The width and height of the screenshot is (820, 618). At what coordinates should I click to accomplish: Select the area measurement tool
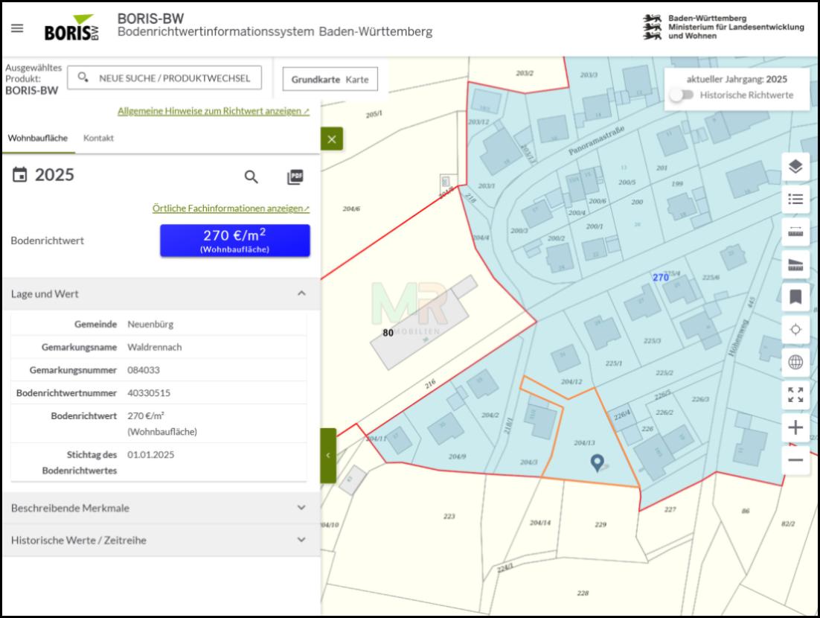pyautogui.click(x=795, y=265)
